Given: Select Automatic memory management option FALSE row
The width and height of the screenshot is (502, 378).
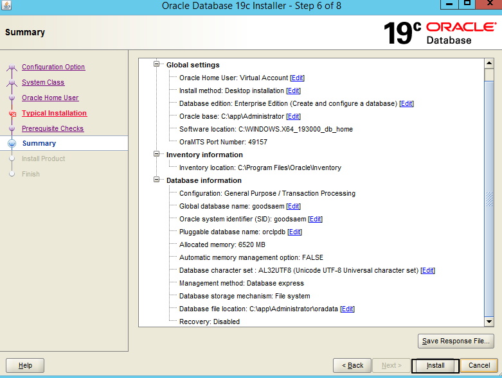Looking at the screenshot, I should tap(251, 257).
